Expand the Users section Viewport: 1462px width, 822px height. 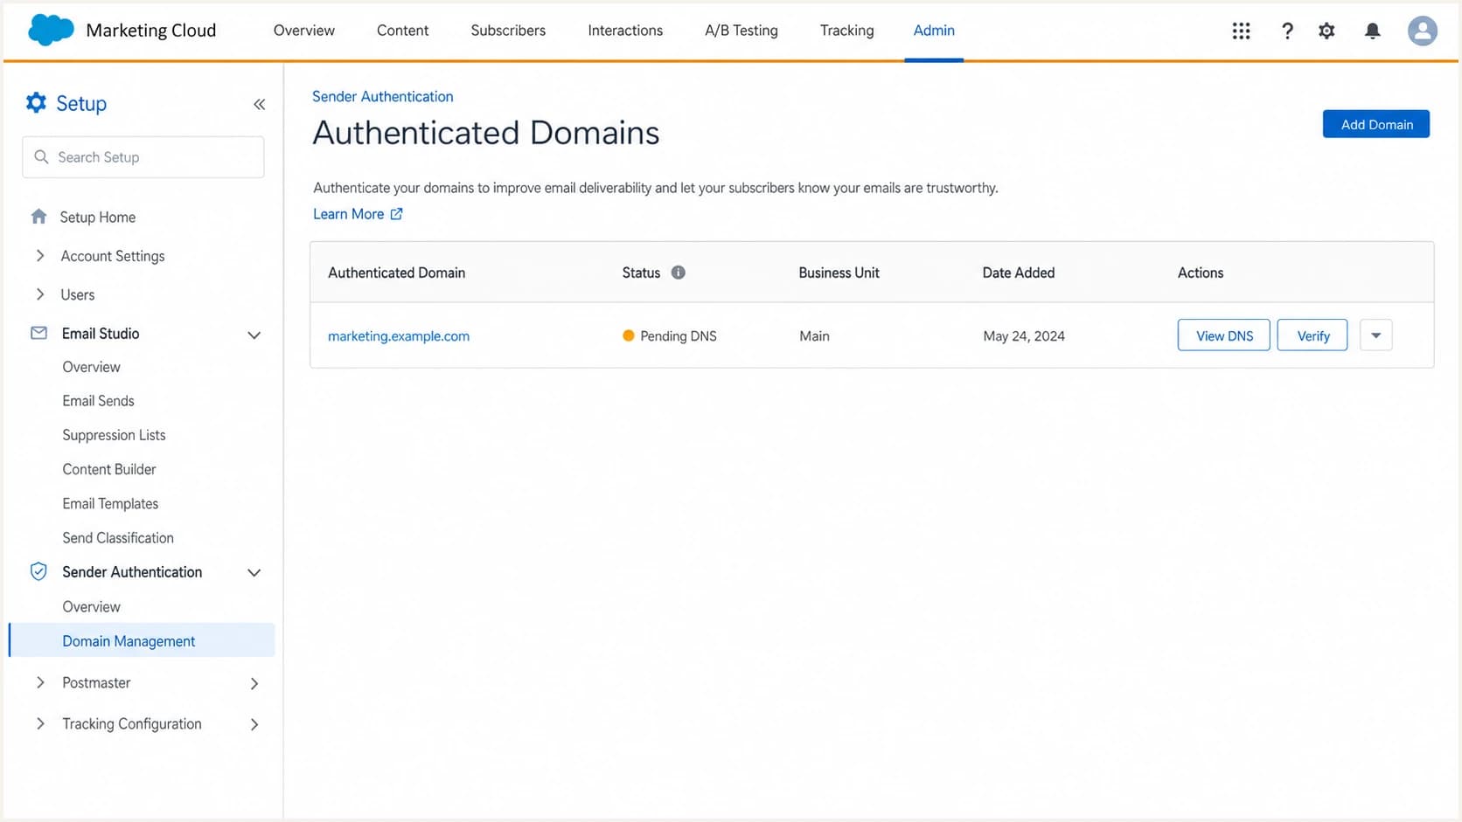(x=40, y=294)
